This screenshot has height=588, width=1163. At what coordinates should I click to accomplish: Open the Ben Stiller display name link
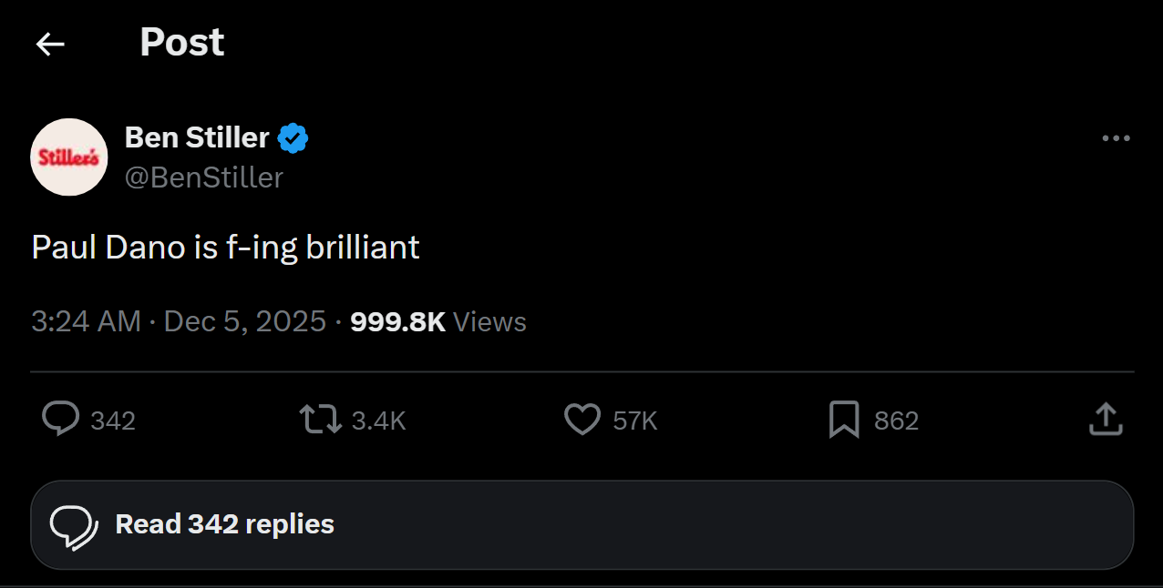(x=197, y=137)
